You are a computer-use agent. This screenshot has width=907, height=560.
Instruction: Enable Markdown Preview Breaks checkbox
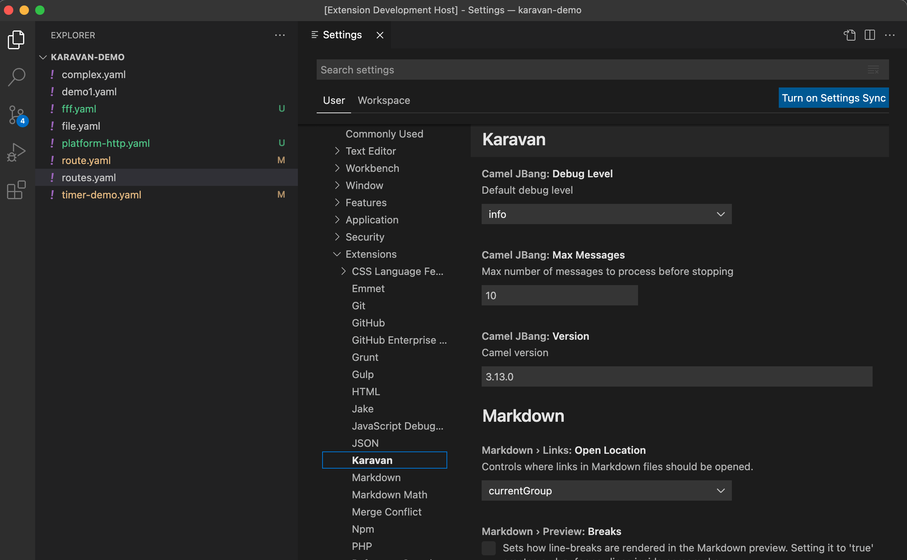(488, 548)
